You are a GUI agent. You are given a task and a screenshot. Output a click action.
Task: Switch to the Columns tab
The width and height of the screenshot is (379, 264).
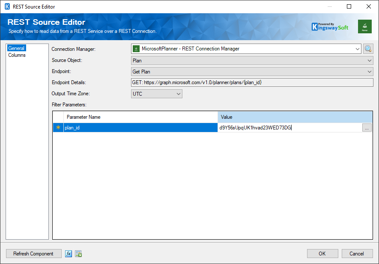(16, 55)
